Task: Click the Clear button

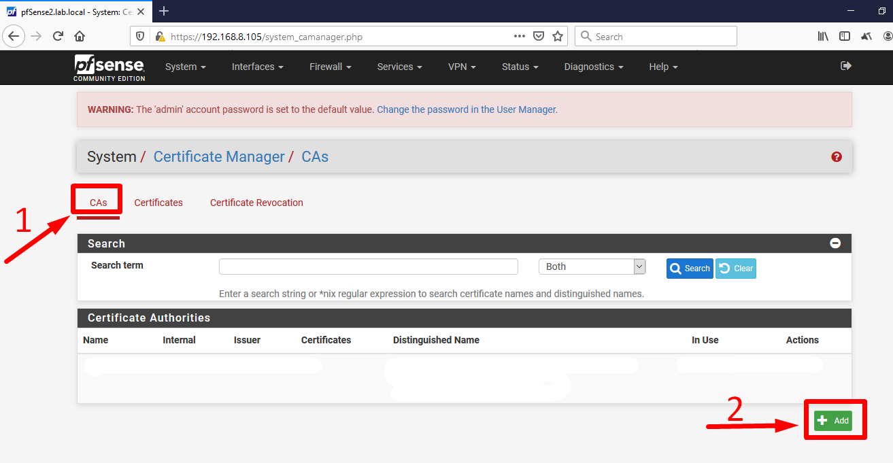Action: pos(736,269)
